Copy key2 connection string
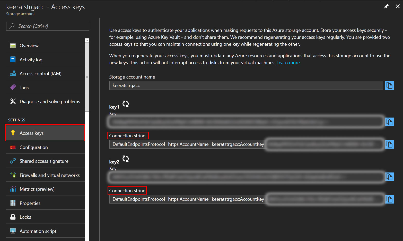The height and width of the screenshot is (241, 403). click(x=389, y=199)
